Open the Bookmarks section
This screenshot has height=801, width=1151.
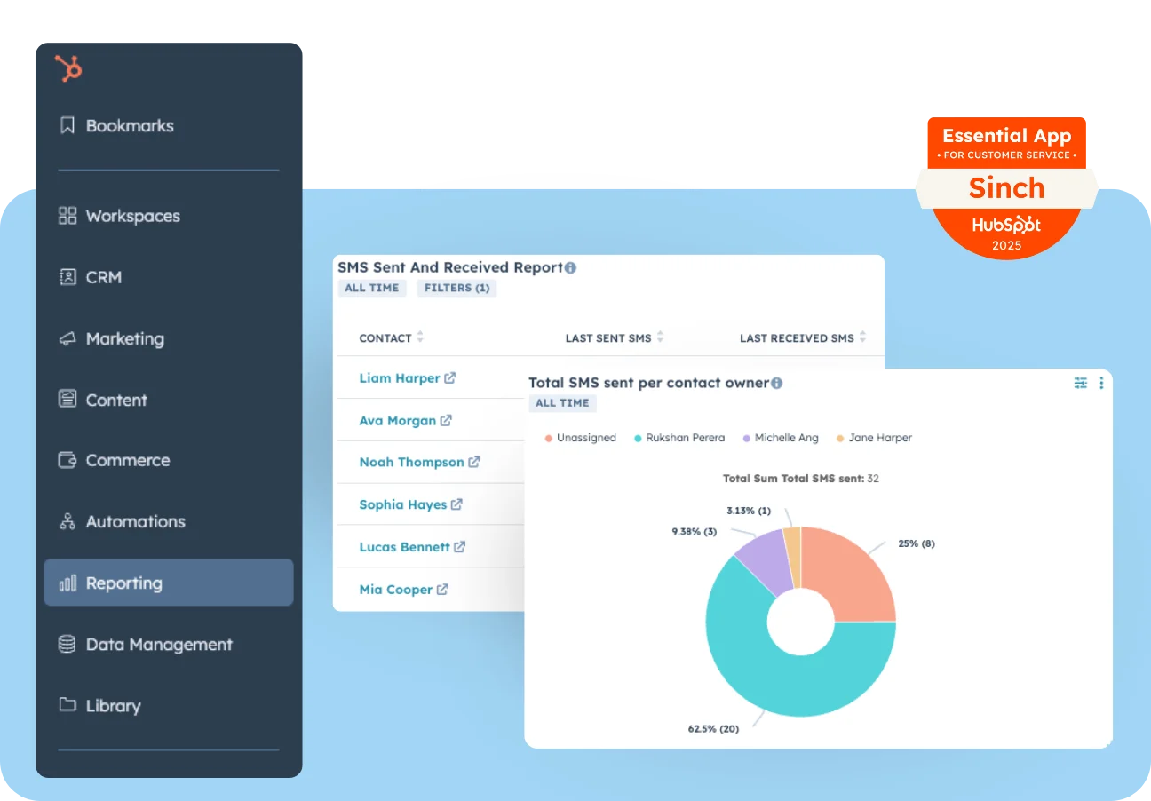click(x=129, y=125)
